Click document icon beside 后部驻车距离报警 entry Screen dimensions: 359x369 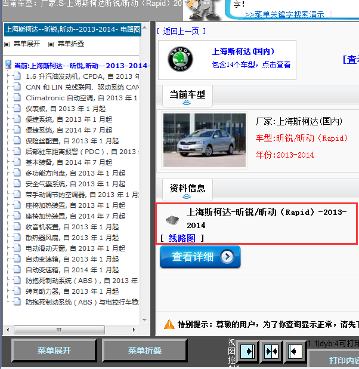pyautogui.click(x=17, y=151)
